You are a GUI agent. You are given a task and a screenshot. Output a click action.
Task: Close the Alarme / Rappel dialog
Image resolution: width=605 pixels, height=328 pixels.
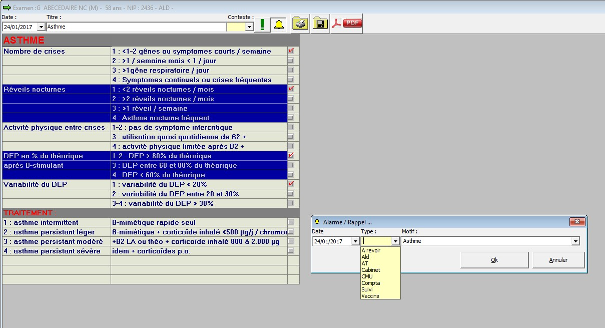click(x=577, y=222)
